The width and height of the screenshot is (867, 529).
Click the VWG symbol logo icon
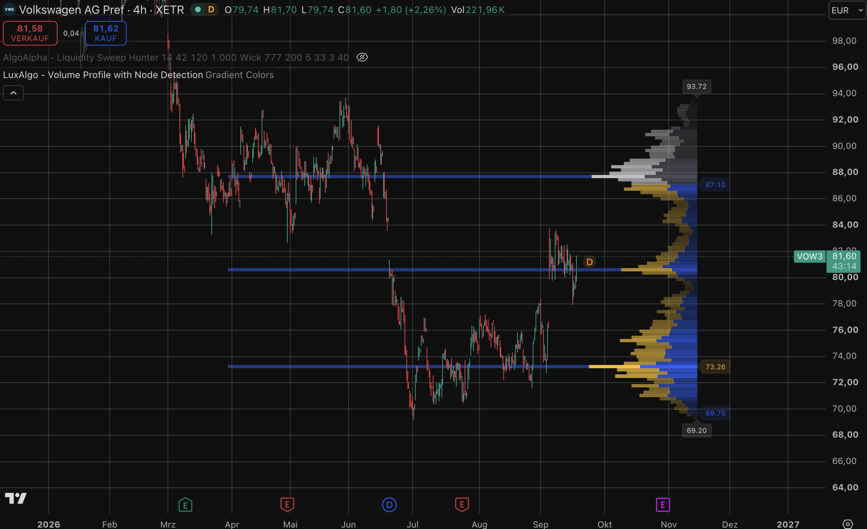[9, 10]
